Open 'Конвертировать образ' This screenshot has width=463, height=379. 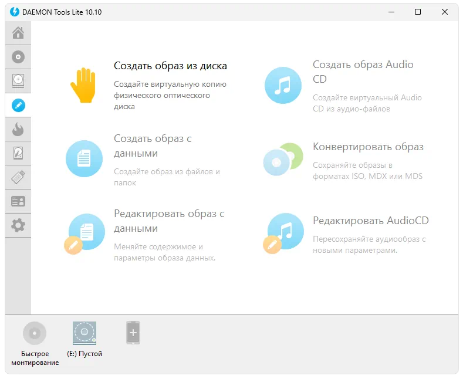click(368, 147)
